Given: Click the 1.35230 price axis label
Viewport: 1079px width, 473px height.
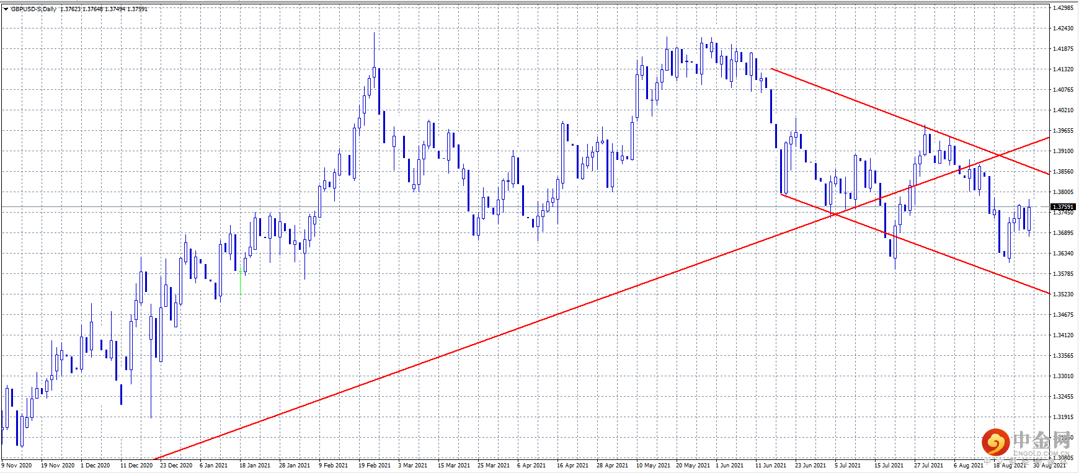Looking at the screenshot, I should point(1063,294).
